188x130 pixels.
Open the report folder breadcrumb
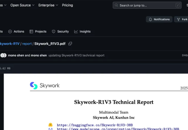pos(27,44)
